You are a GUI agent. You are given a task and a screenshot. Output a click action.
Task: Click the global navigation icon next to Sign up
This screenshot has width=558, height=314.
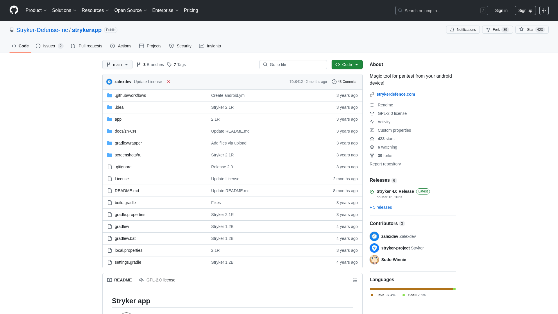point(544,10)
